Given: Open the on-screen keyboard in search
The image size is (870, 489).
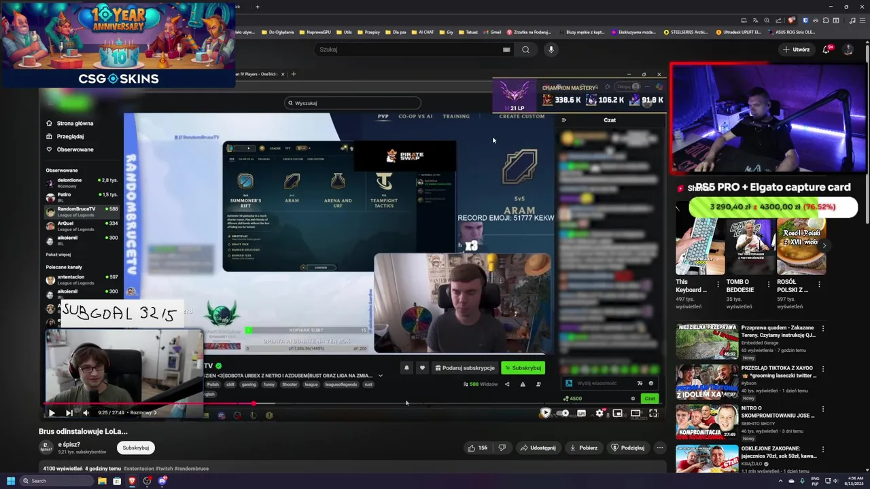Looking at the screenshot, I should [506, 50].
